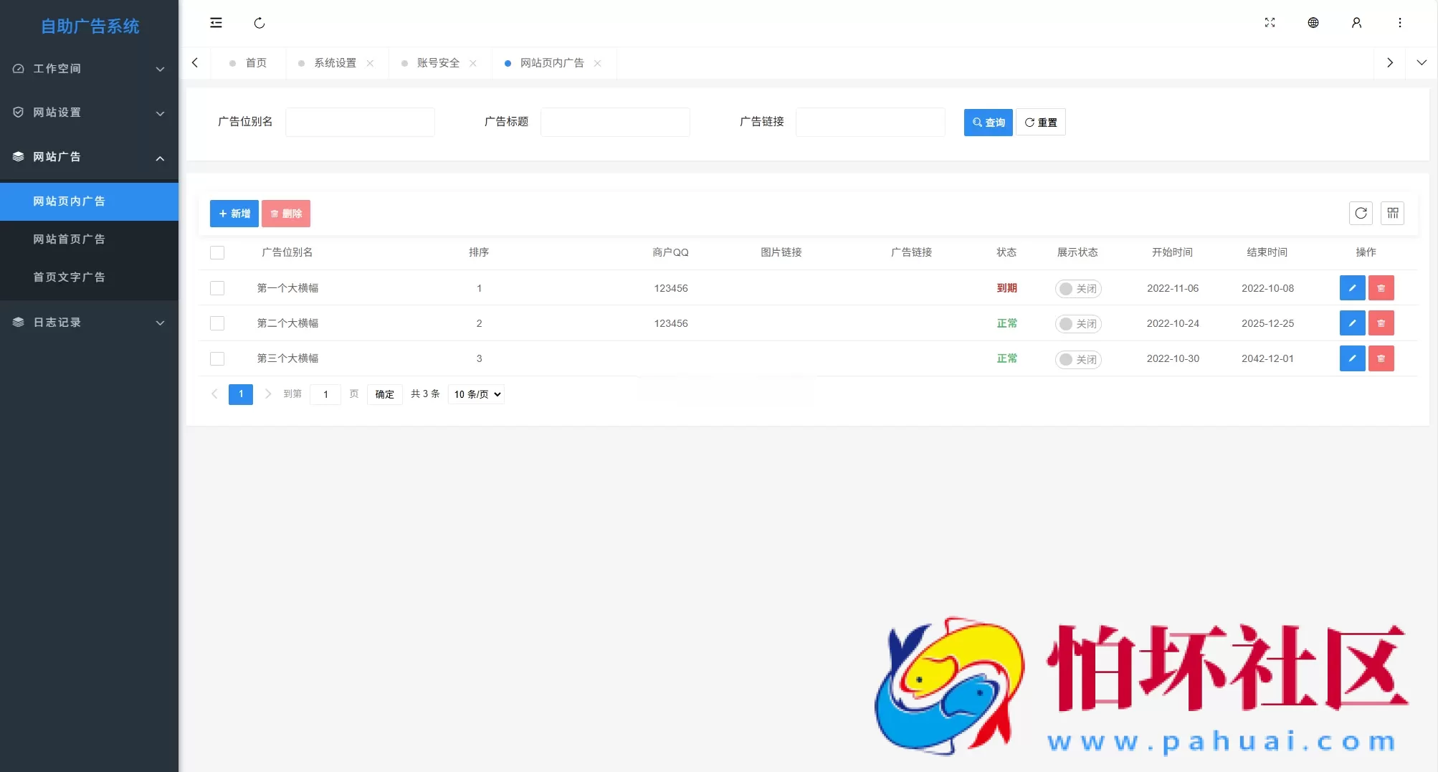Image resolution: width=1438 pixels, height=772 pixels.
Task: Click the table refresh icon above the list
Action: 1361,213
